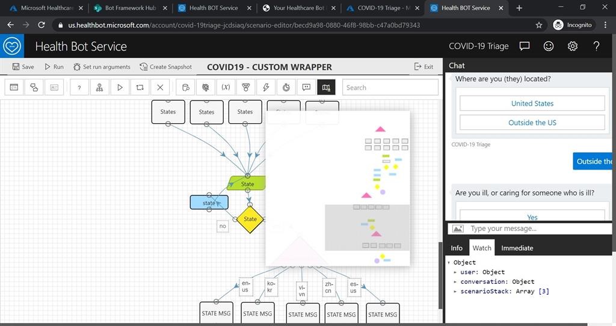
Task: Select the yellow diamond State node
Action: [x=250, y=219]
